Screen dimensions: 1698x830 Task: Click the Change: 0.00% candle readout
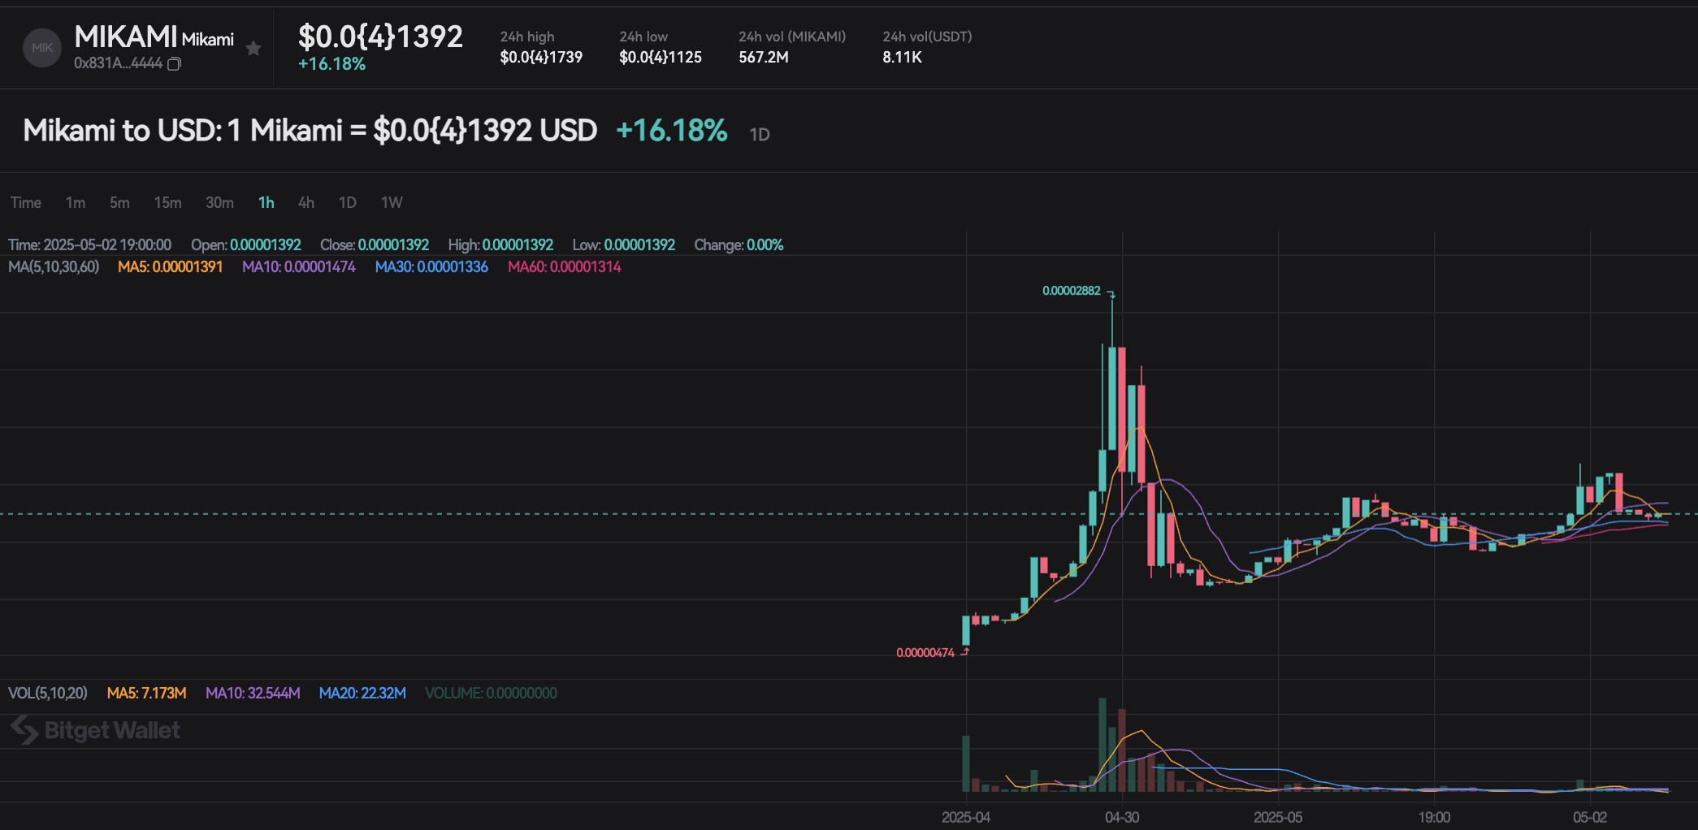coord(739,245)
